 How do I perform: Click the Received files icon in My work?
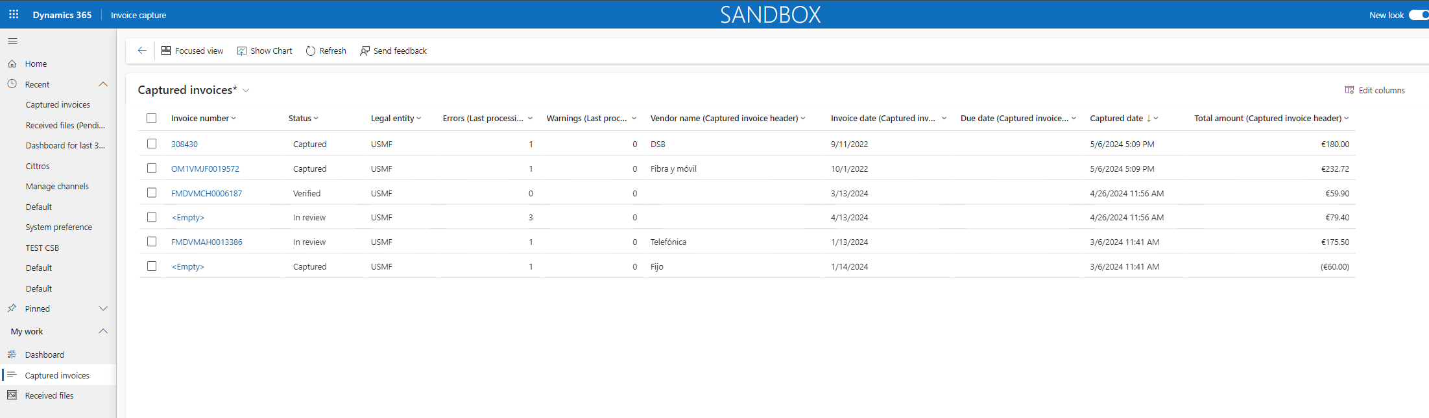pos(12,395)
